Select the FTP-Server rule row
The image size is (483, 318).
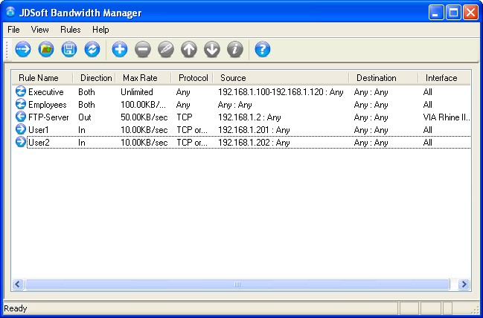tap(48, 117)
